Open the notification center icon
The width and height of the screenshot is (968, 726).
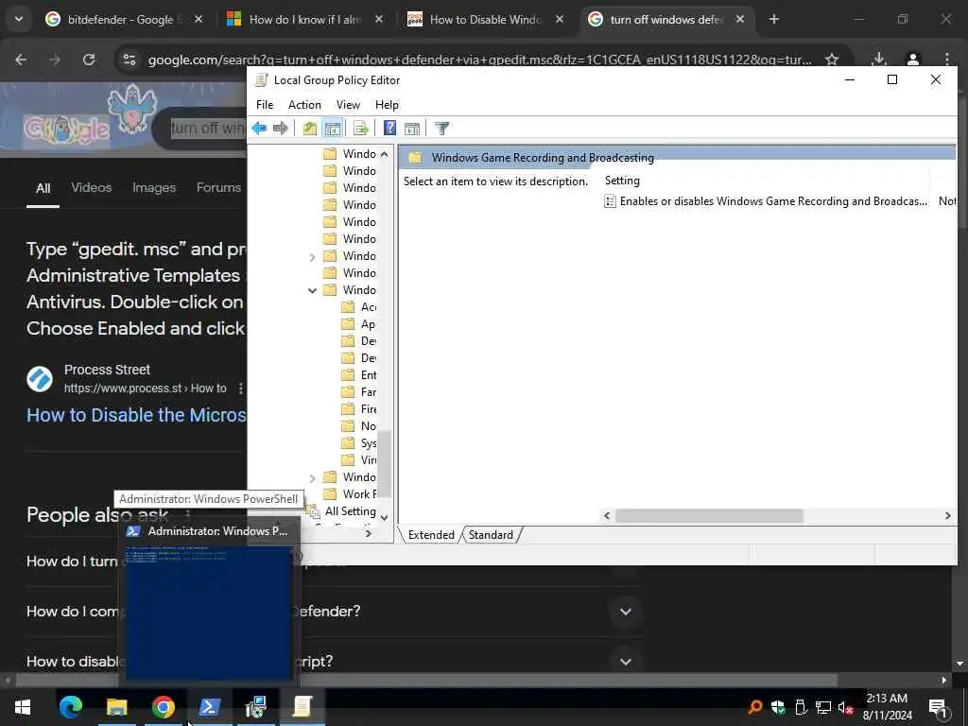click(937, 707)
